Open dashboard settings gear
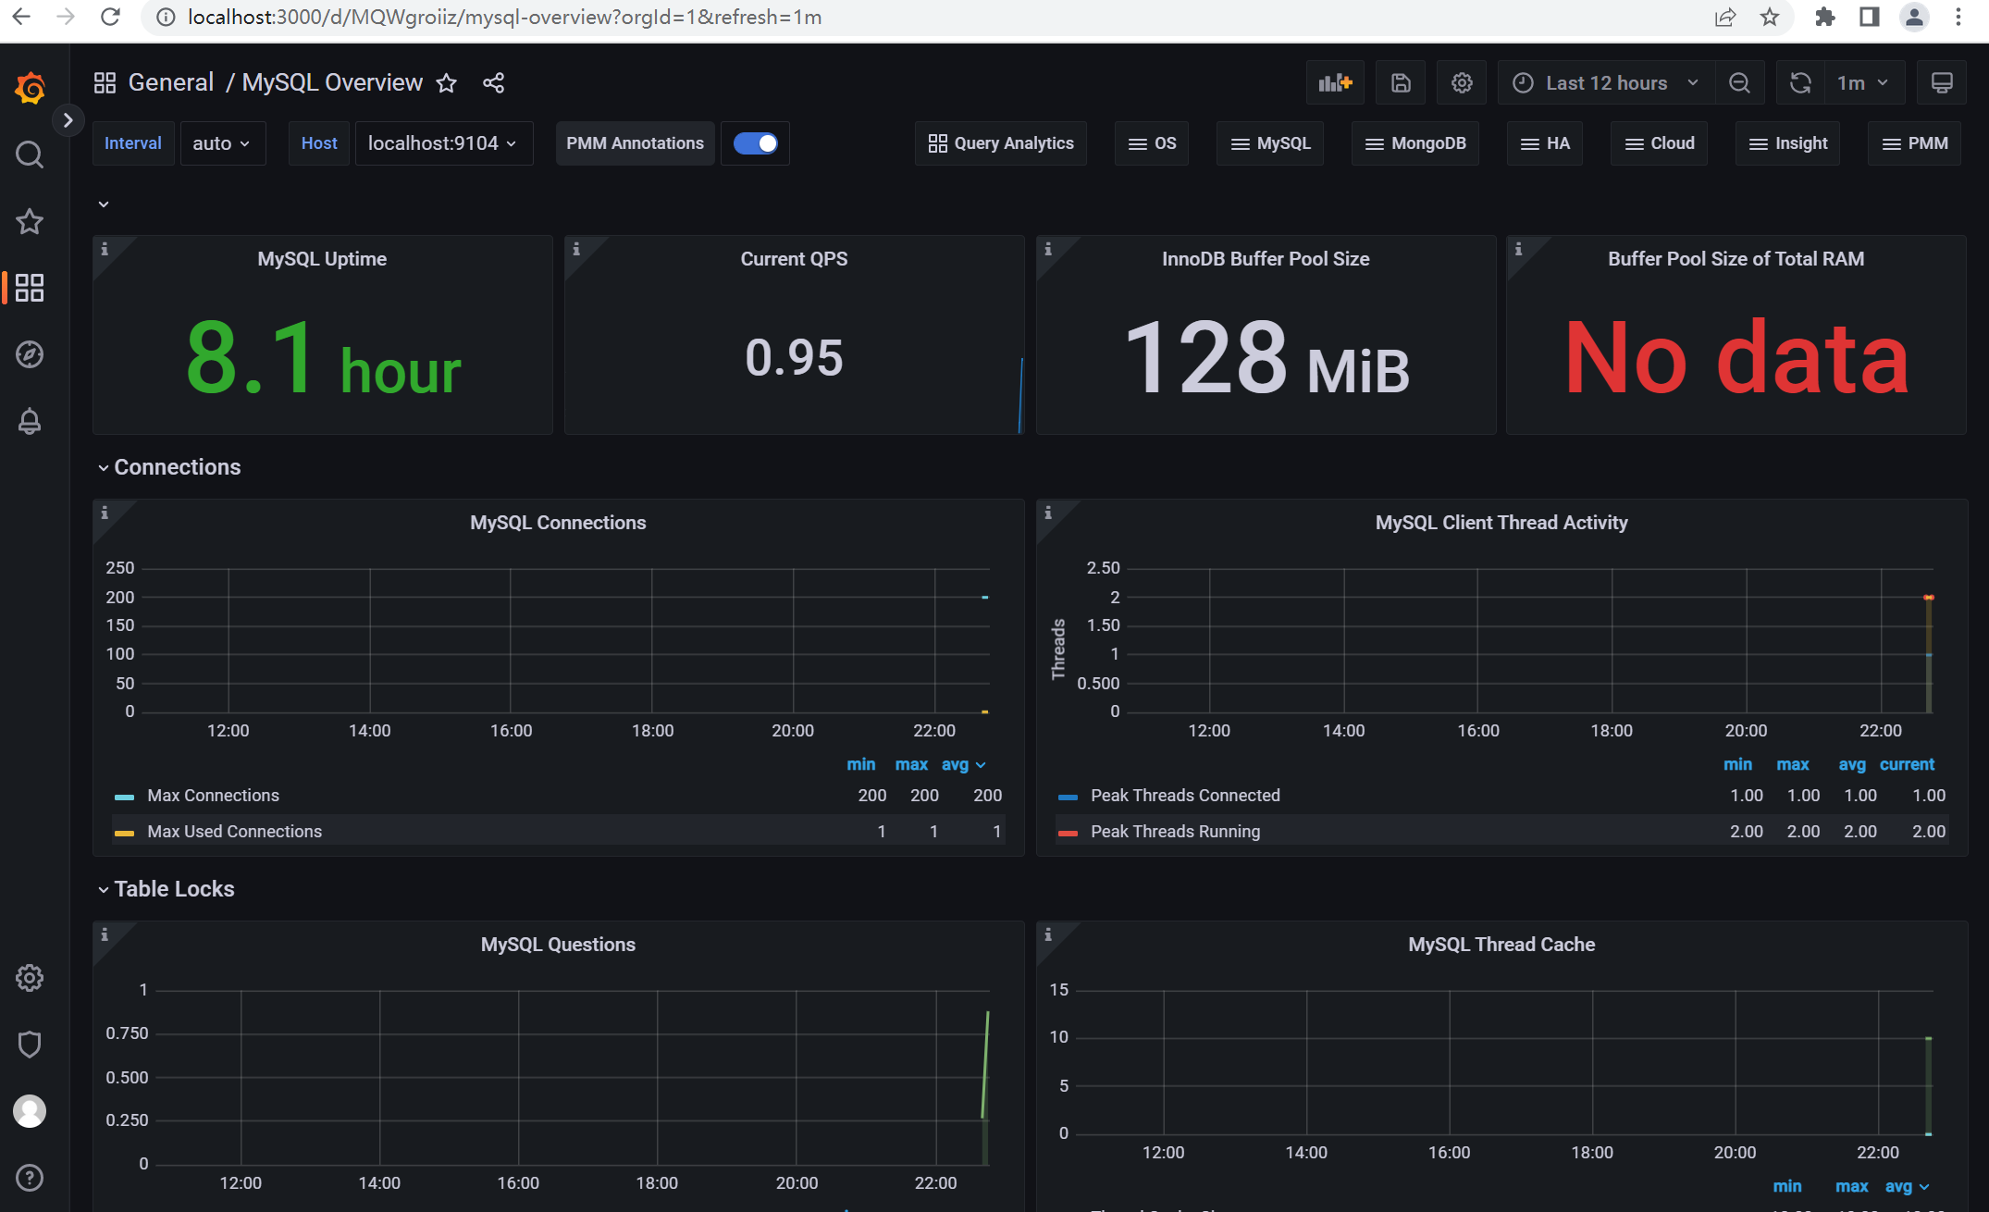The image size is (1989, 1212). [x=1462, y=83]
